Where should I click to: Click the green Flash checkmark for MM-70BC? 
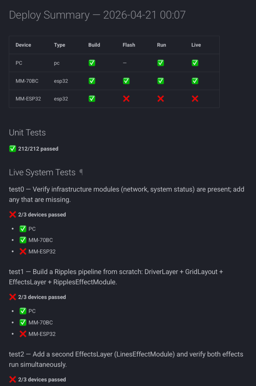(x=126, y=81)
